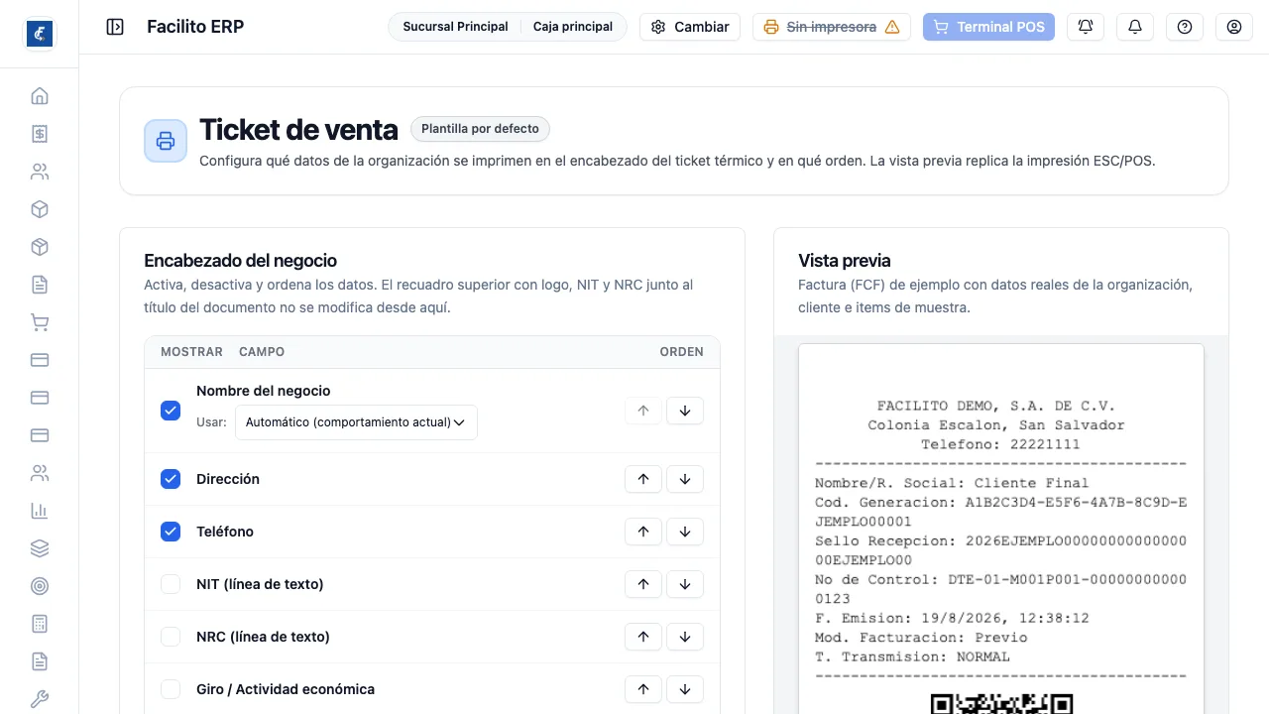
Task: Move NIT (línea de texto) up
Action: click(x=643, y=584)
